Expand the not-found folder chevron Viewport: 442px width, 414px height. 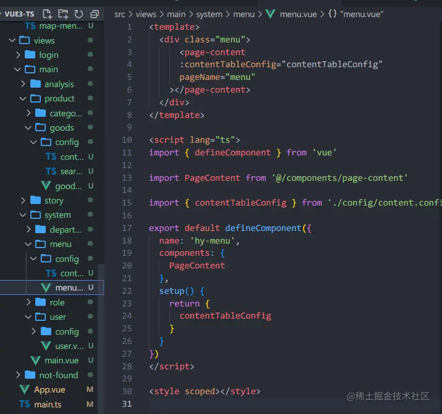click(18, 375)
